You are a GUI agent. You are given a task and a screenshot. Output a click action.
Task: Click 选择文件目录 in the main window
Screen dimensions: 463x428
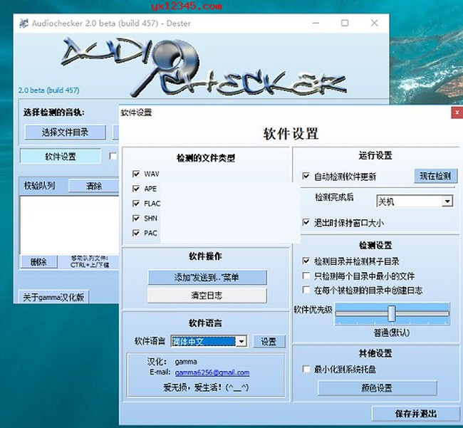pyautogui.click(x=65, y=132)
